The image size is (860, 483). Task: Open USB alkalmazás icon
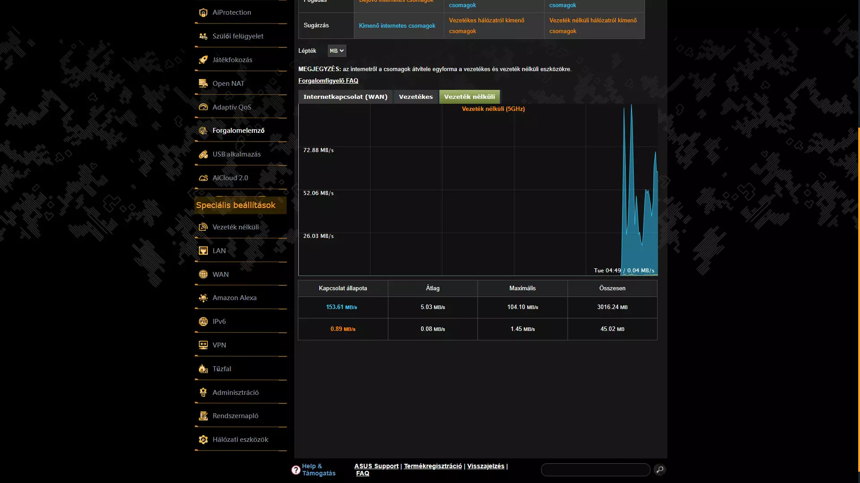pos(203,154)
